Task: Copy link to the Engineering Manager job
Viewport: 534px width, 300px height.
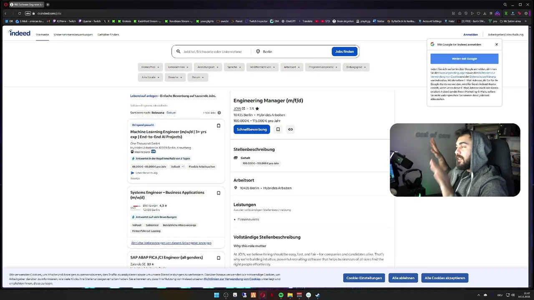Action: tap(290, 130)
